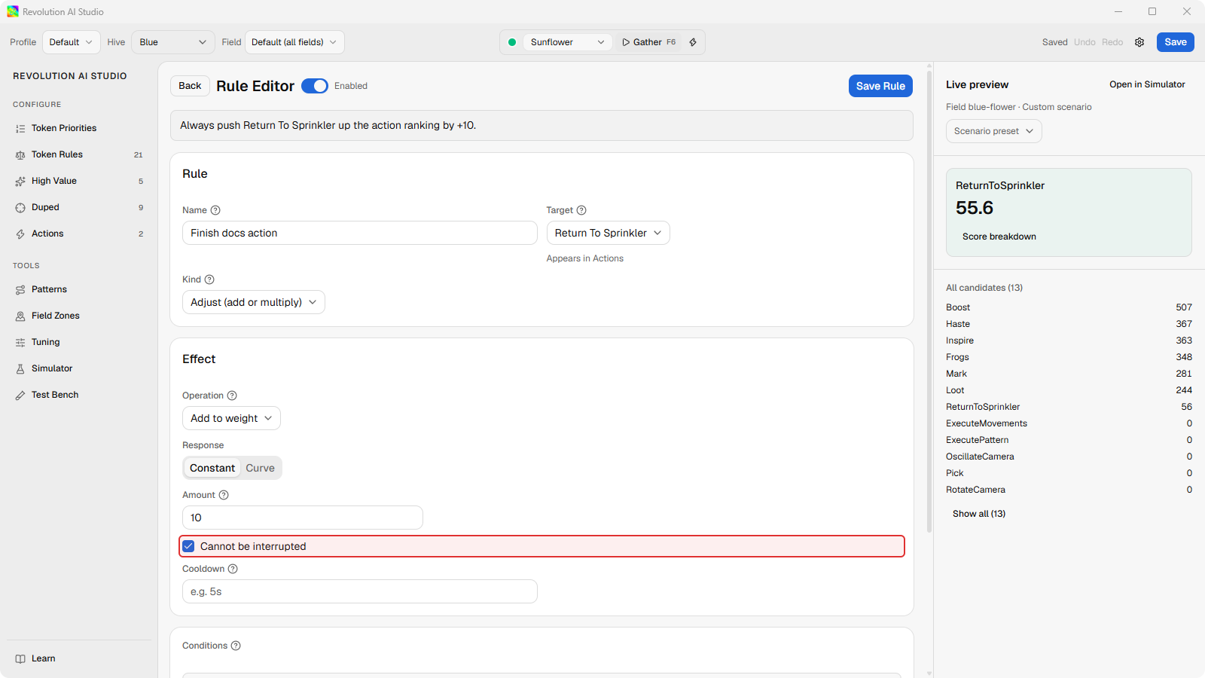Click the rule Name input field

tap(360, 233)
